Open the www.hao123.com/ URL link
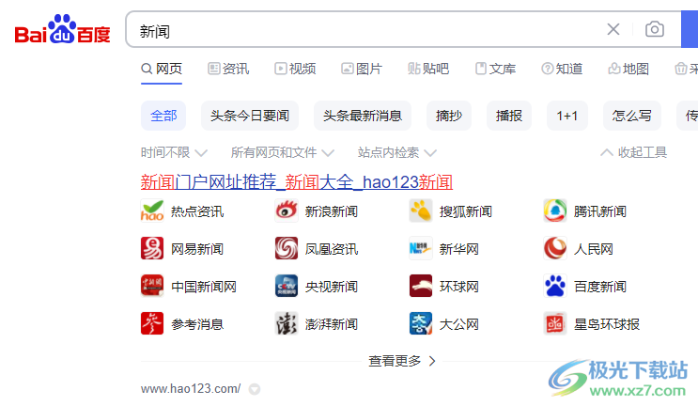 (x=191, y=389)
